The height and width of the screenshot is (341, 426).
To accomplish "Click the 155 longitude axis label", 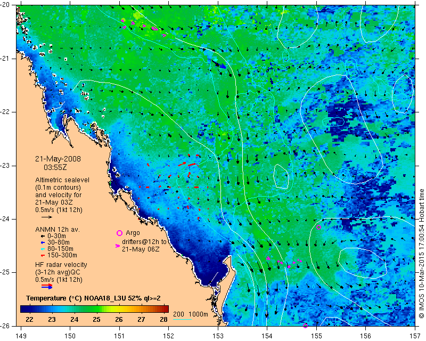I will [316, 336].
